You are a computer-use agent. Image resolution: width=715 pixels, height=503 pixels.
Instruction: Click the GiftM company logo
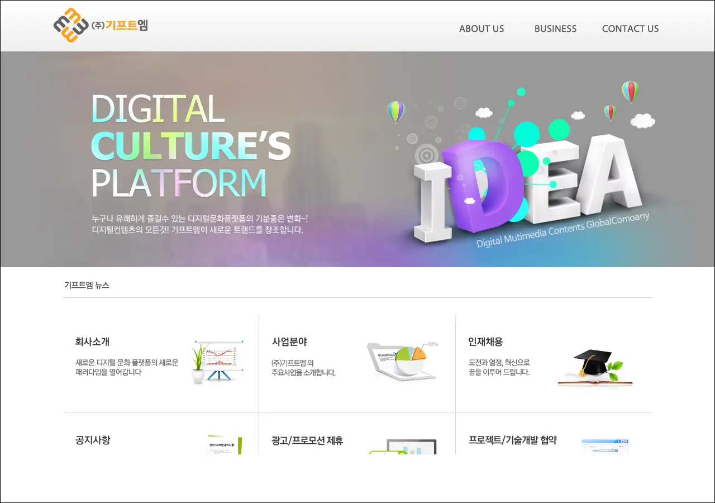click(101, 25)
